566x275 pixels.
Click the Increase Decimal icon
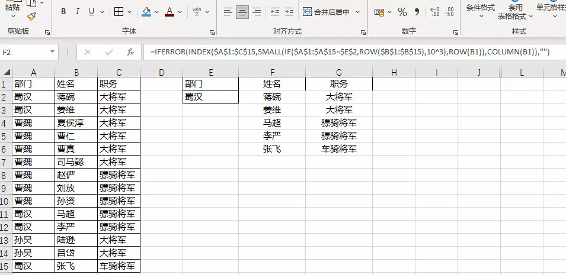434,12
